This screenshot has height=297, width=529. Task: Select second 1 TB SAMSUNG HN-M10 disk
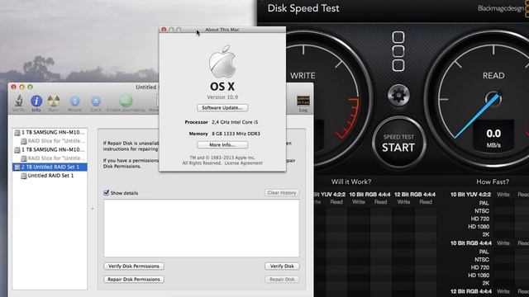coord(50,149)
